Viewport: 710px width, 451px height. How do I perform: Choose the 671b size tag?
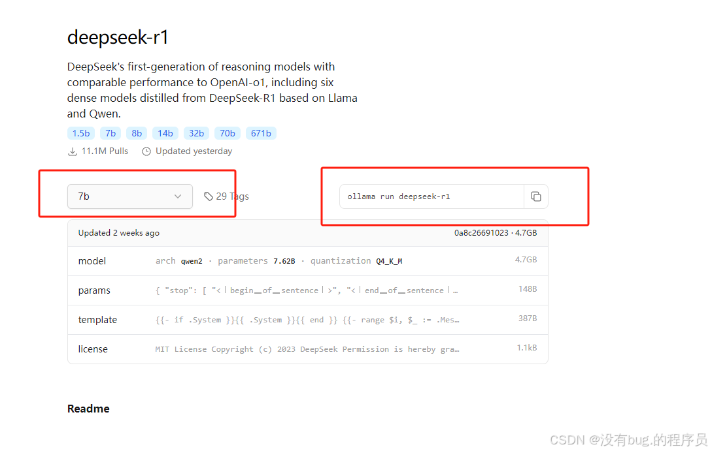pos(261,133)
